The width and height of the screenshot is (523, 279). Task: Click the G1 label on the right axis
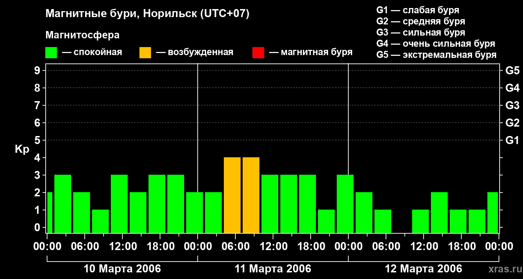(512, 141)
